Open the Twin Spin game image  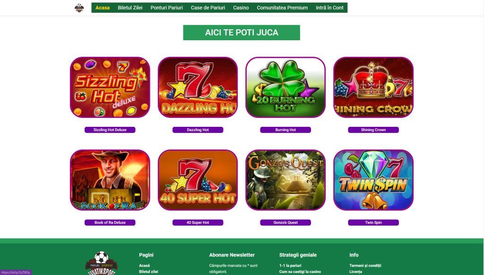pos(373,180)
